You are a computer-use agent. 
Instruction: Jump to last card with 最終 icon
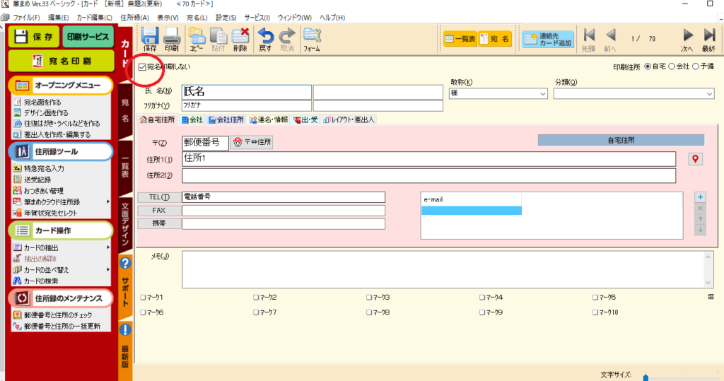click(x=708, y=36)
